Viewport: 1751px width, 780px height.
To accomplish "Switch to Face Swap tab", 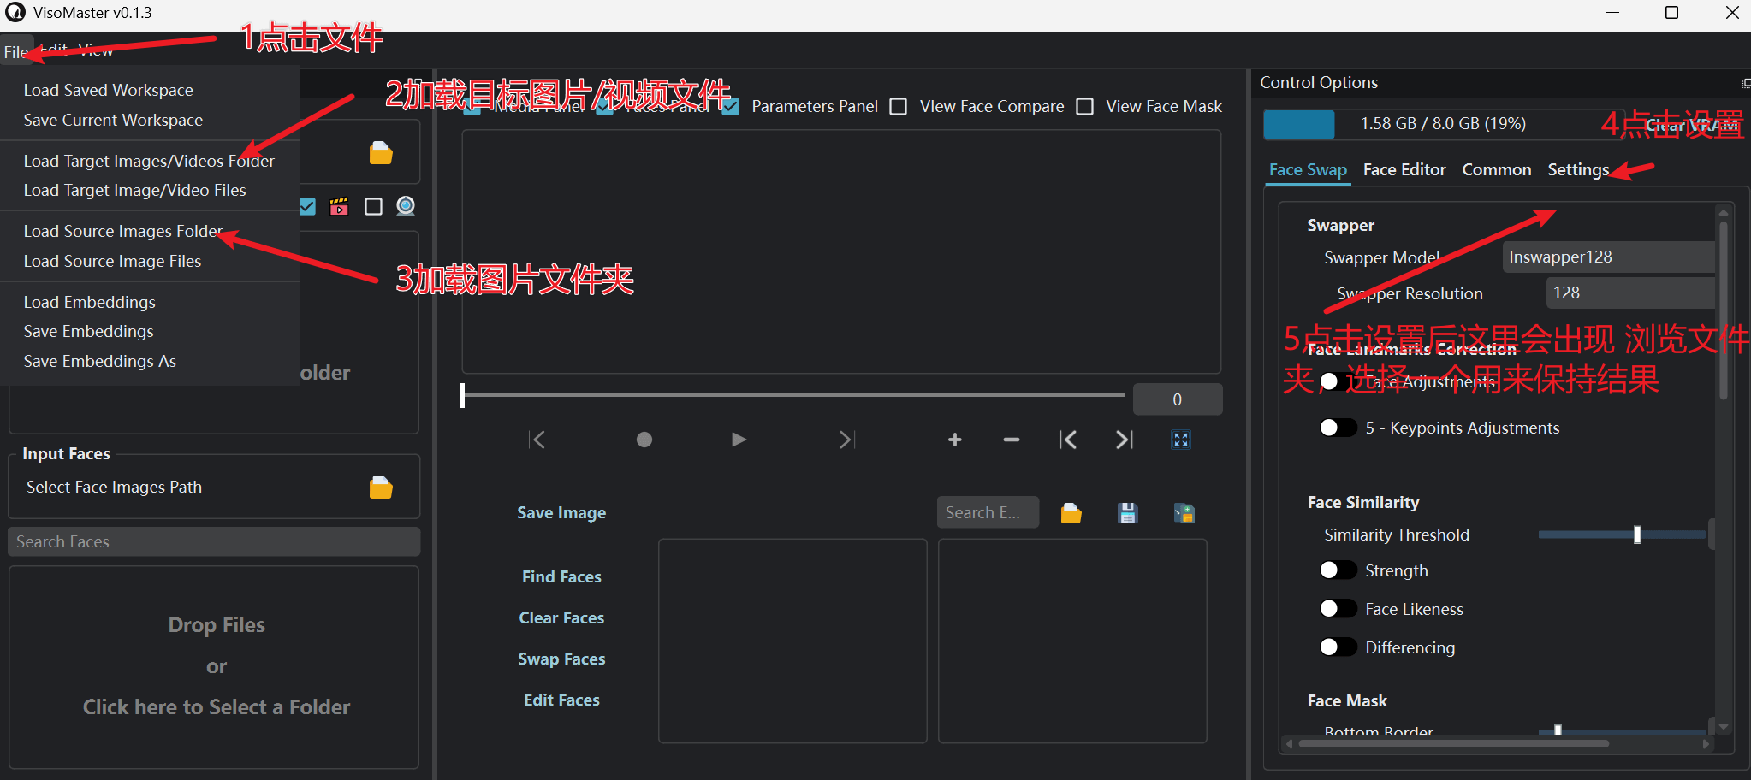I will [x=1308, y=169].
